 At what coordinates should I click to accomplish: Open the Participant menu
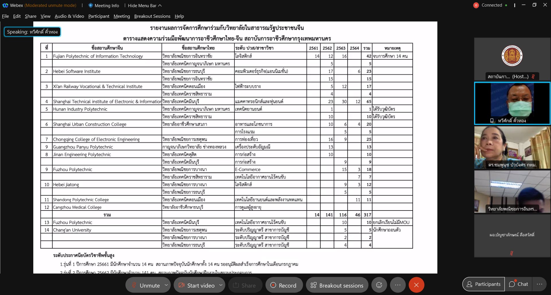tap(99, 16)
